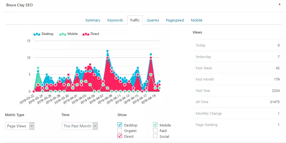Image resolution: width=286 pixels, height=143 pixels.
Task: Open the Queries tab
Action: (153, 20)
